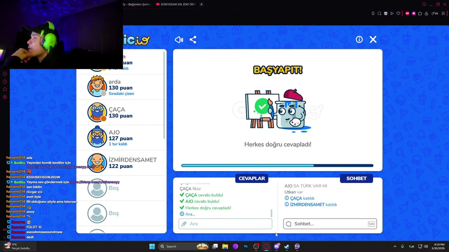Screen dimensions: 449x252
Task: Click the shield icon in browser toolbar
Action: 386,13
